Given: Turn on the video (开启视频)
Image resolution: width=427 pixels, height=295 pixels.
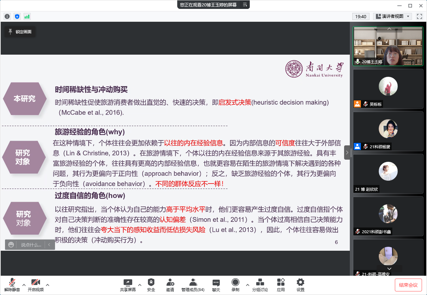Looking at the screenshot, I should pyautogui.click(x=36, y=285).
